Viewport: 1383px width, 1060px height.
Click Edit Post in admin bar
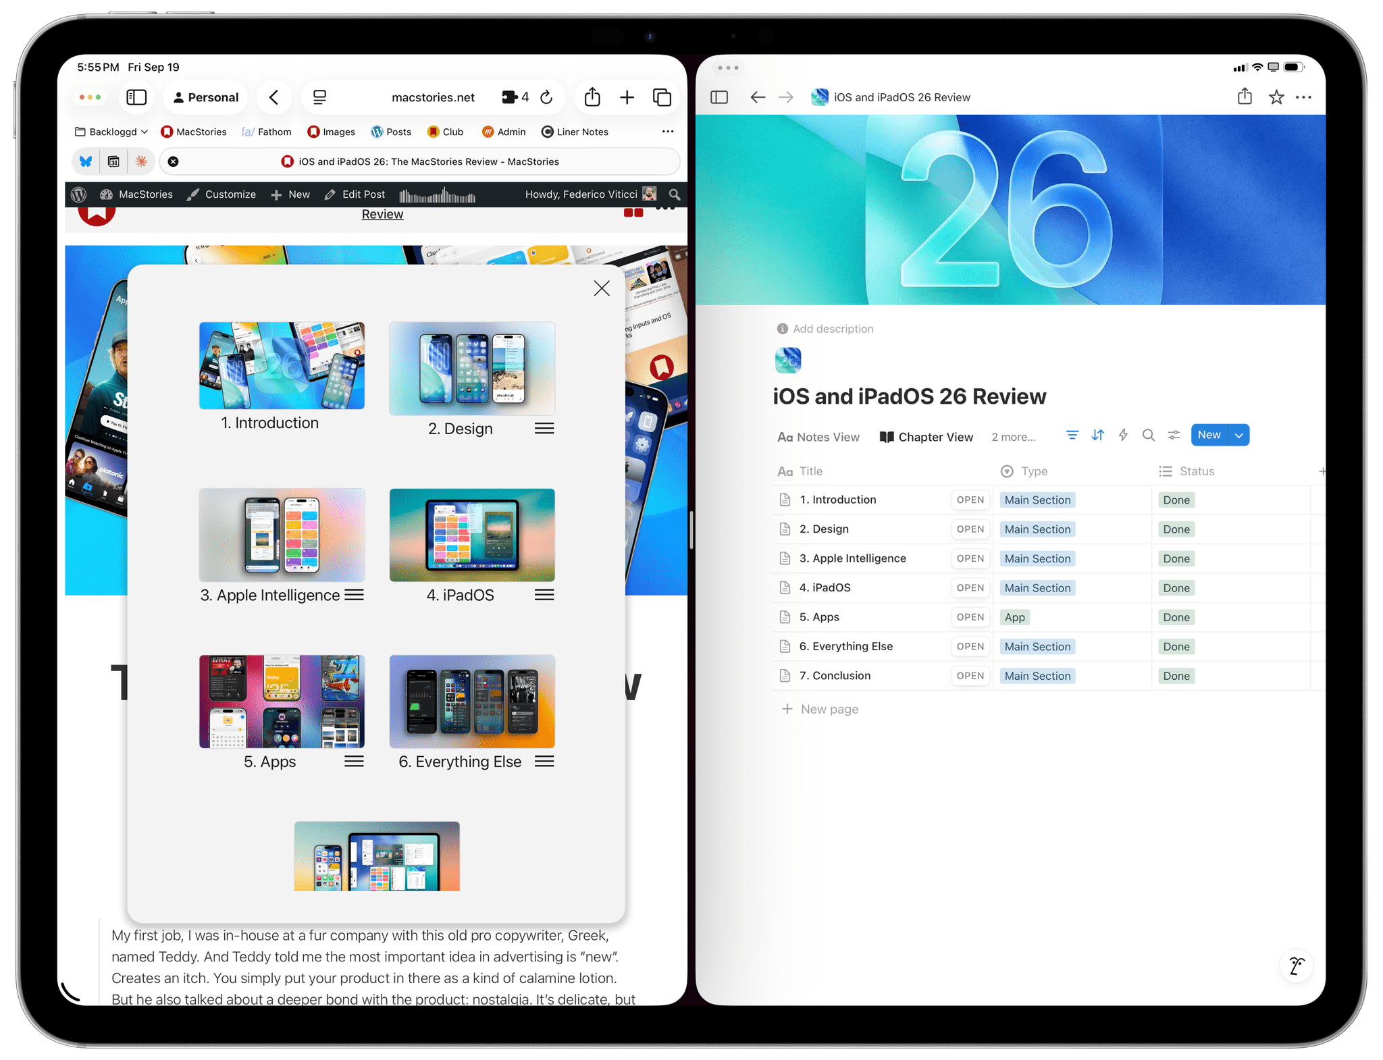coord(355,194)
